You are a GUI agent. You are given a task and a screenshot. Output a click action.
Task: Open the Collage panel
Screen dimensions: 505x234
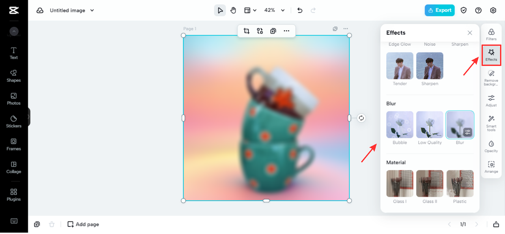tap(14, 167)
